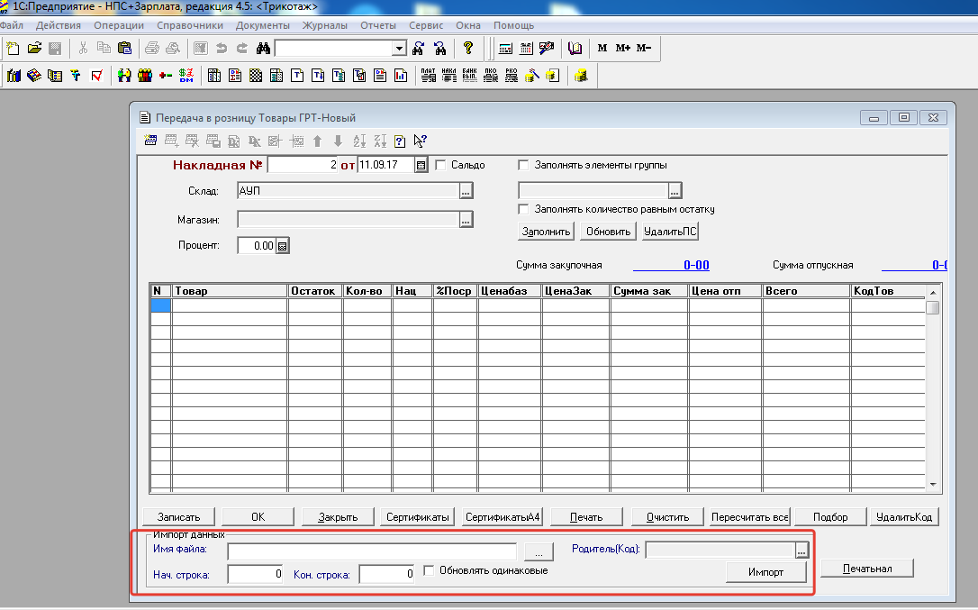This screenshot has width=978, height=610.
Task: Click the M+ memory add button
Action: (x=623, y=48)
